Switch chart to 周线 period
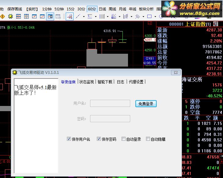The image size is (223, 178). click(112, 9)
